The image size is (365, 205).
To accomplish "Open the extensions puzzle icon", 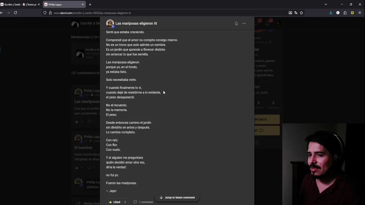I will 345,13.
